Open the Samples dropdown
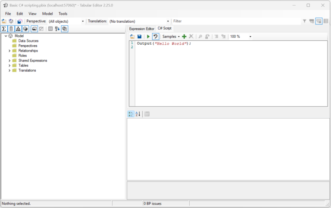The width and height of the screenshot is (331, 208). (x=171, y=37)
